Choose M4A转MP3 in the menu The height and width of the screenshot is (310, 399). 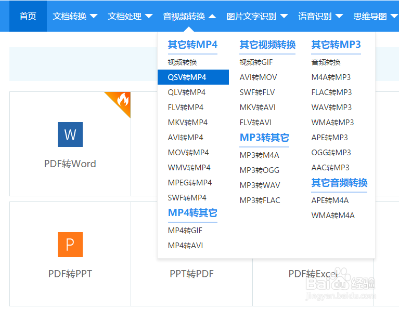pyautogui.click(x=331, y=77)
